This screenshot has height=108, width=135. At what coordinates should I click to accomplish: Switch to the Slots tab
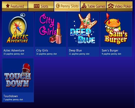(41, 6)
